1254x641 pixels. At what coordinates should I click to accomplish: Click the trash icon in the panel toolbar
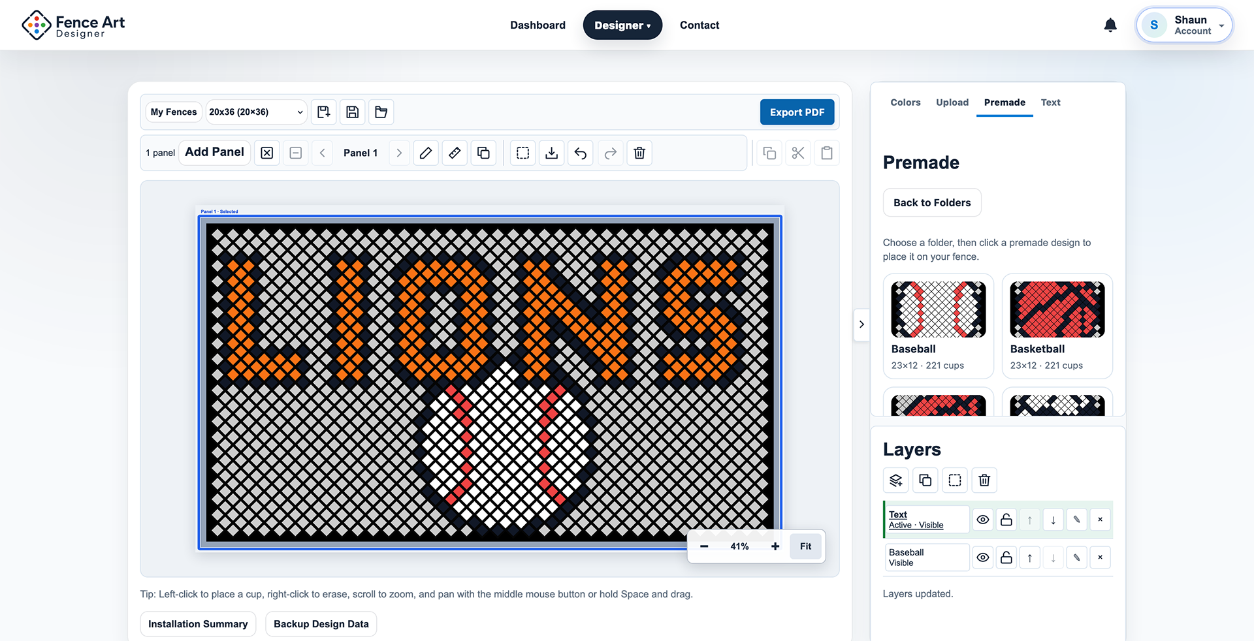coord(640,153)
